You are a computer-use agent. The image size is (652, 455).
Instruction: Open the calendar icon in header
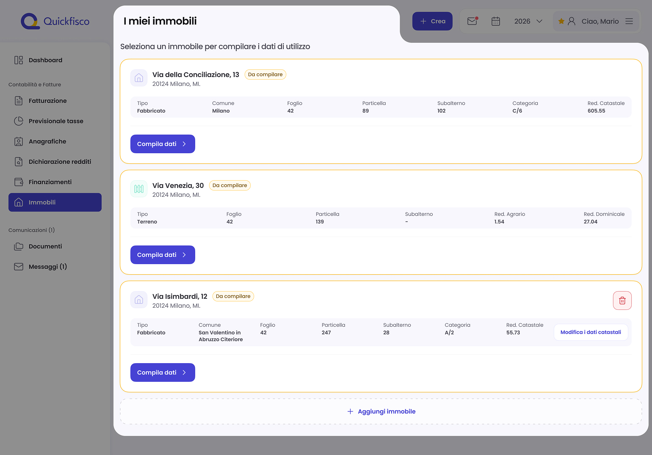point(496,21)
